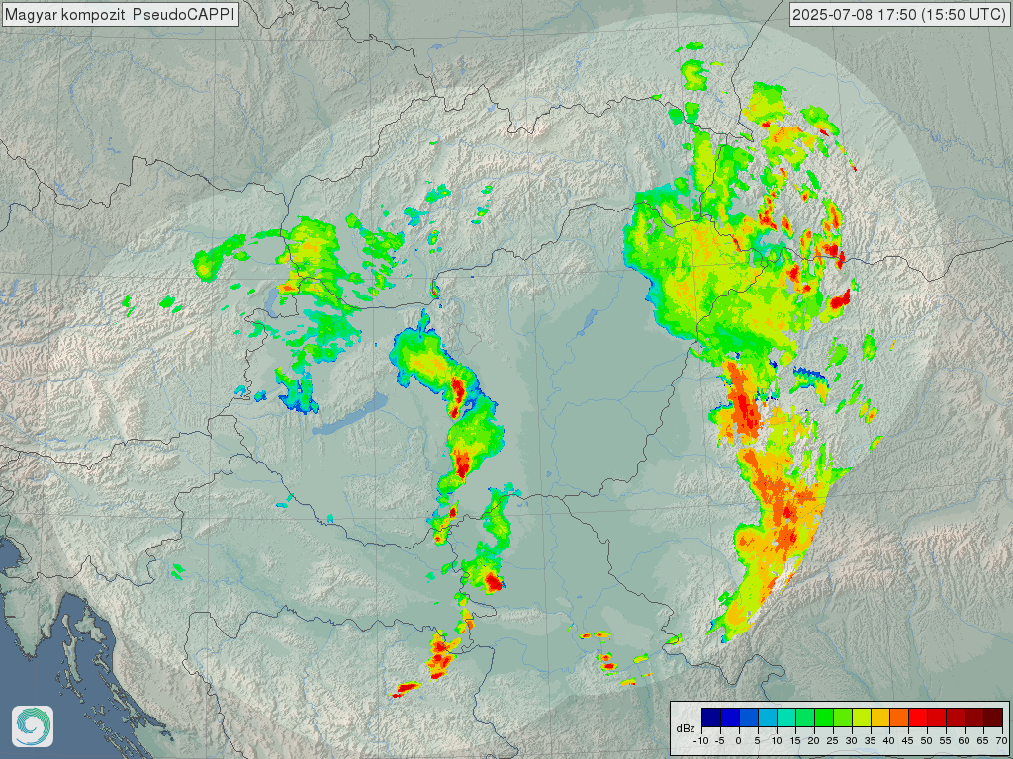Pick the red 50 to 55 dBz swatch
The image size is (1013, 759).
tap(937, 717)
